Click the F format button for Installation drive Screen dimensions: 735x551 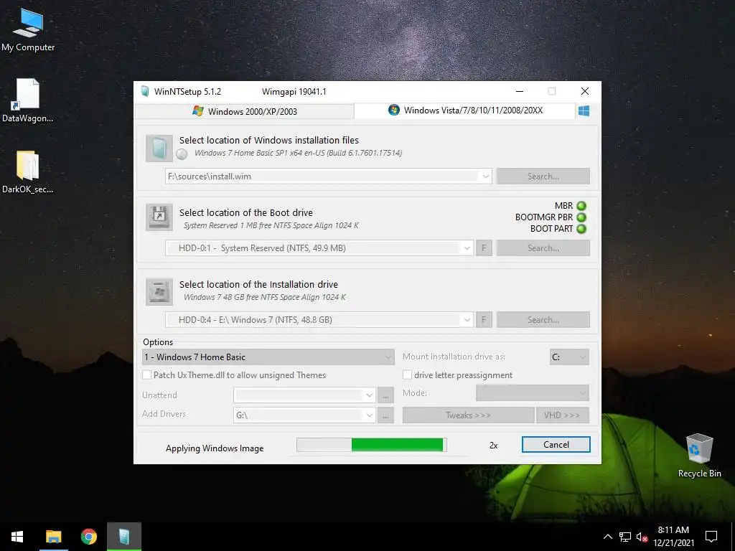(x=484, y=319)
